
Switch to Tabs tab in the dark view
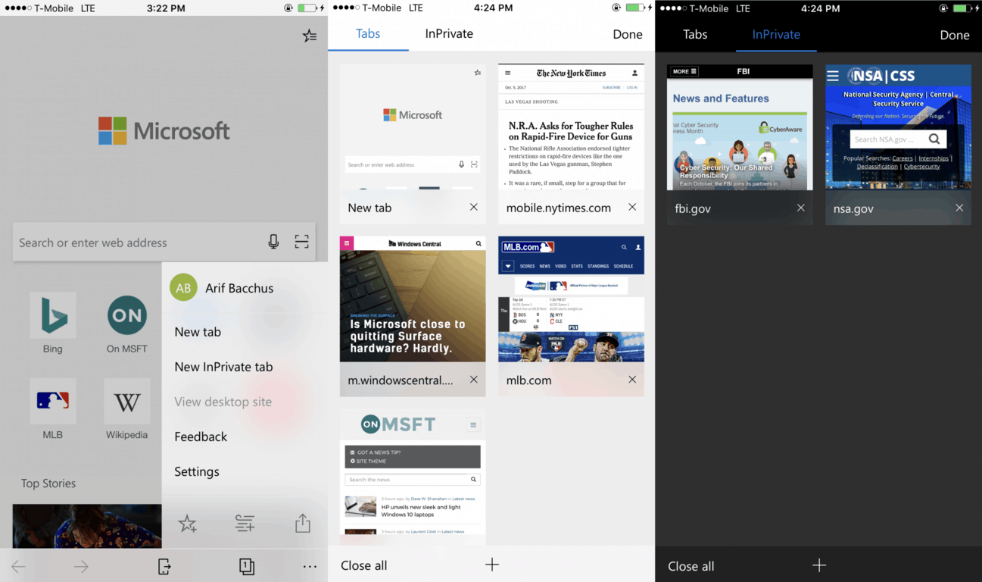(695, 34)
